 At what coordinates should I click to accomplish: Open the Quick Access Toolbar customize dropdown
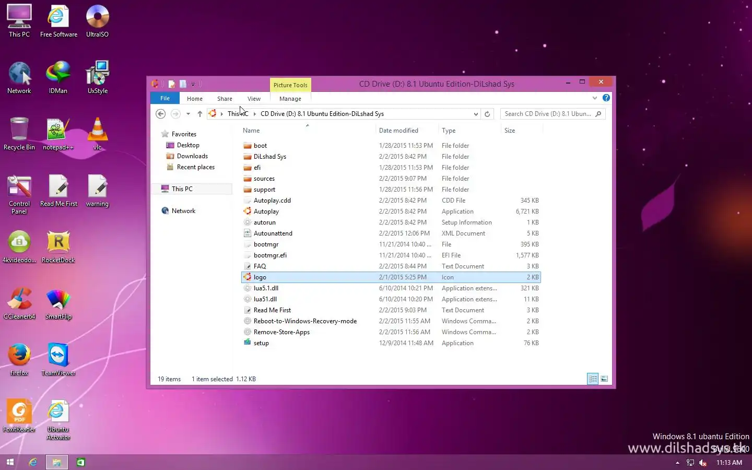click(193, 84)
